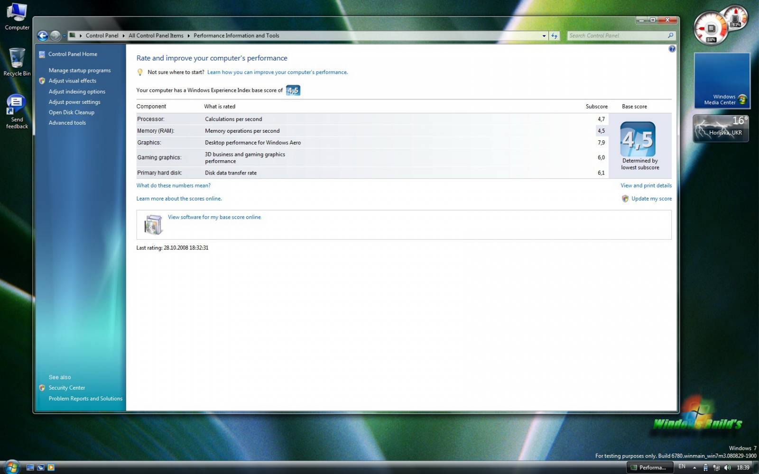The height and width of the screenshot is (474, 759).
Task: Click Update my score
Action: coord(651,199)
